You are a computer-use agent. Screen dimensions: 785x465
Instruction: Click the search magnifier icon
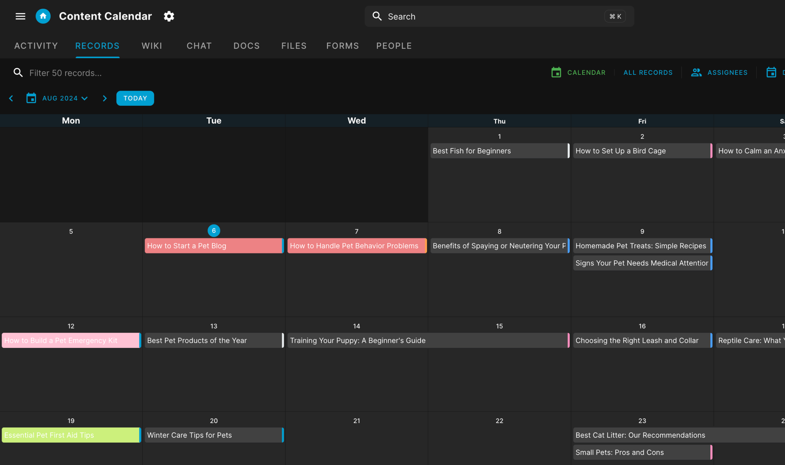(x=377, y=17)
